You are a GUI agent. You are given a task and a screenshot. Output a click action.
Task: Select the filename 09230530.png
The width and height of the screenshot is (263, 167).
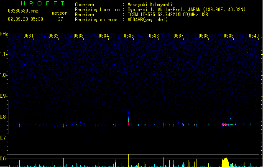[x=23, y=11]
